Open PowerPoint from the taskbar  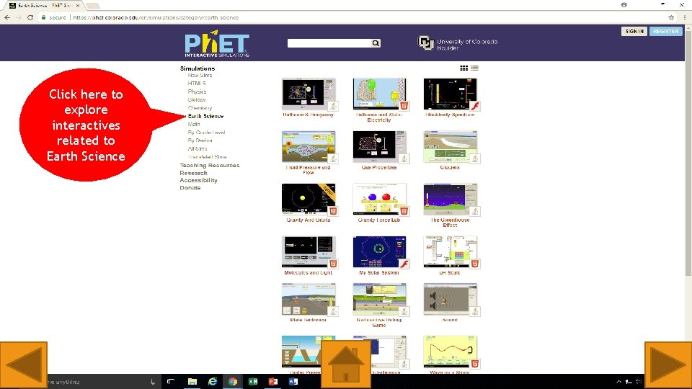pos(273,382)
